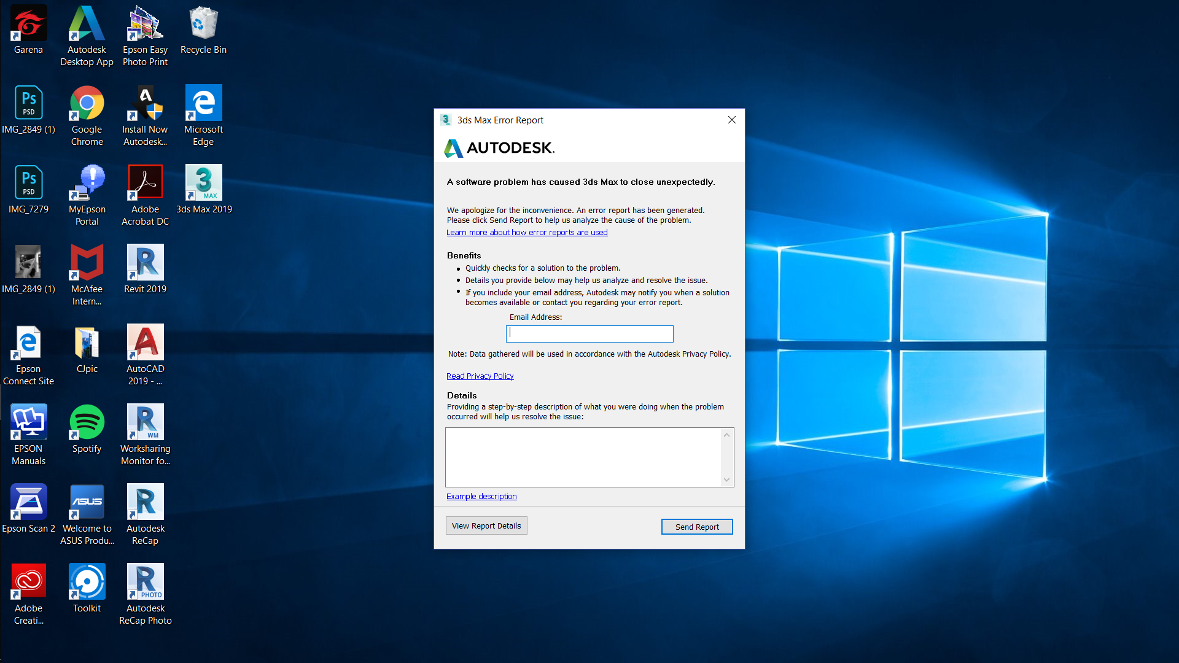Click Learn more about error reports link
The width and height of the screenshot is (1179, 663).
[x=527, y=232]
